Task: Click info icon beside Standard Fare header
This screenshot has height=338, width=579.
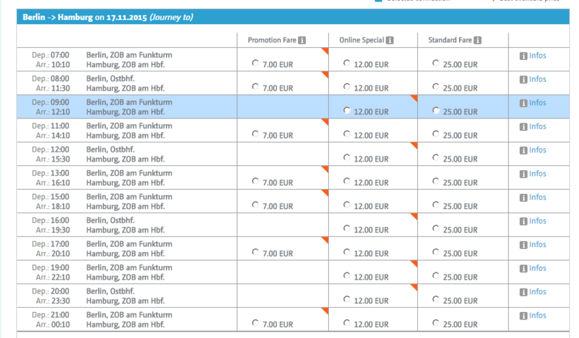Action: [x=479, y=40]
